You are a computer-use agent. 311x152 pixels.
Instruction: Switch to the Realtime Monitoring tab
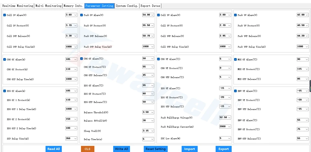(18, 6)
